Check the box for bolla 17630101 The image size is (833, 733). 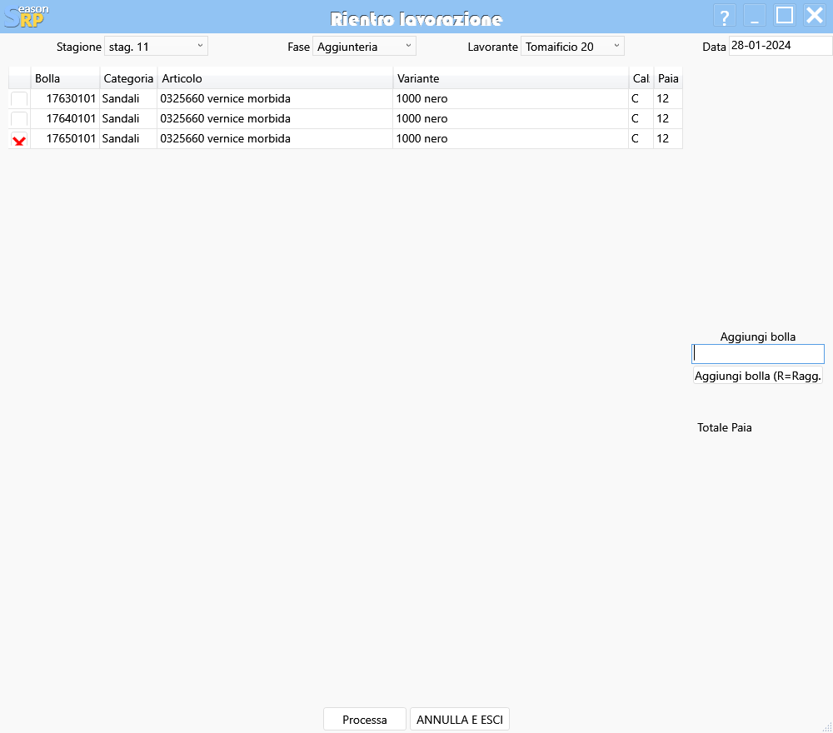point(19,99)
